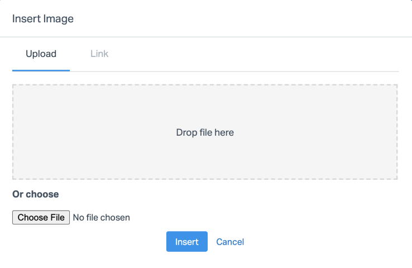This screenshot has height=268, width=412.
Task: Click inside the grey upload area
Action: [x=112, y=156]
